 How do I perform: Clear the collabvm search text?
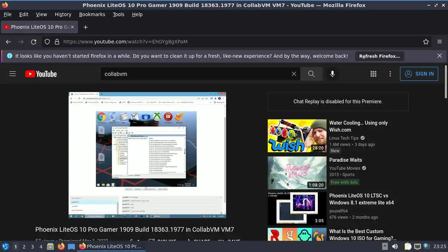294,74
